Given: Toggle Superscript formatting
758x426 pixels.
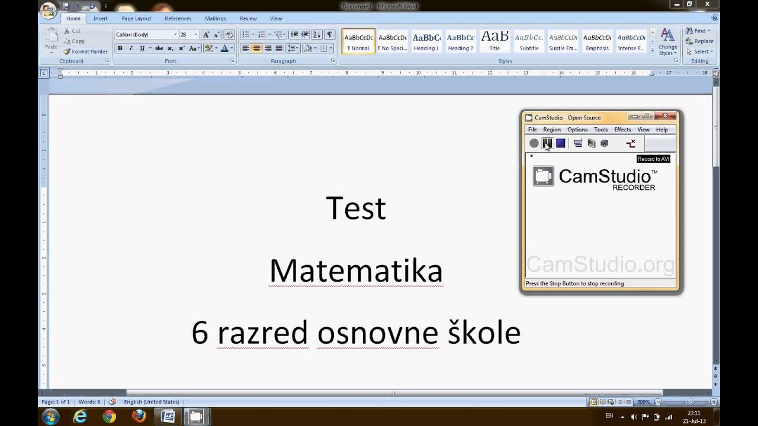Looking at the screenshot, I should click(x=181, y=49).
